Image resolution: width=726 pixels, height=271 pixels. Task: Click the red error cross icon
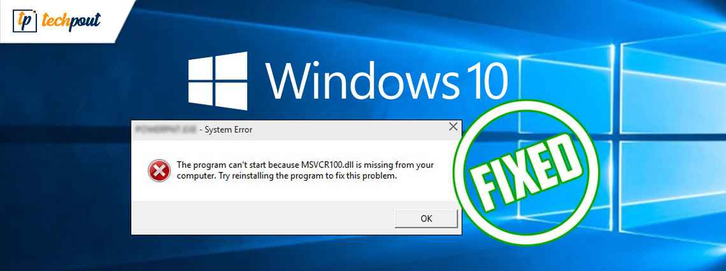click(x=159, y=170)
